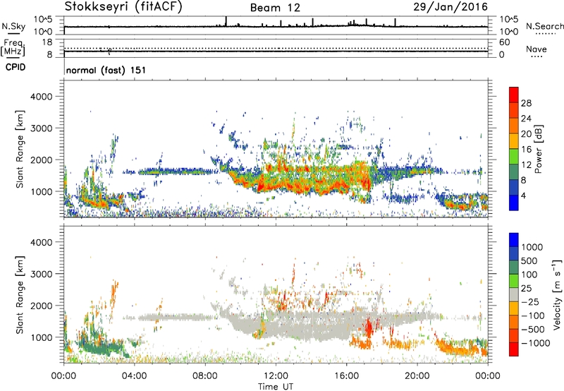
Task: Click the -1000 tick on the velocity colorbar
Action: (x=535, y=343)
